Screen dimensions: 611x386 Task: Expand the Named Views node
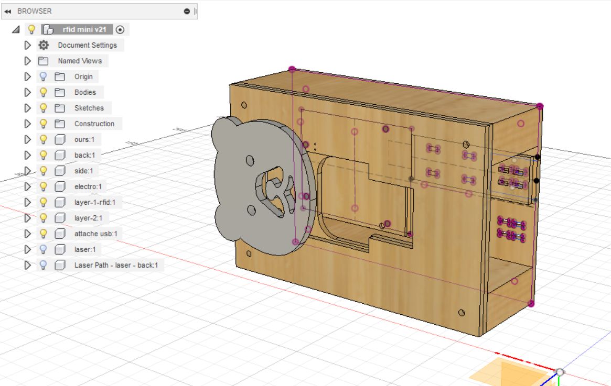pyautogui.click(x=27, y=61)
